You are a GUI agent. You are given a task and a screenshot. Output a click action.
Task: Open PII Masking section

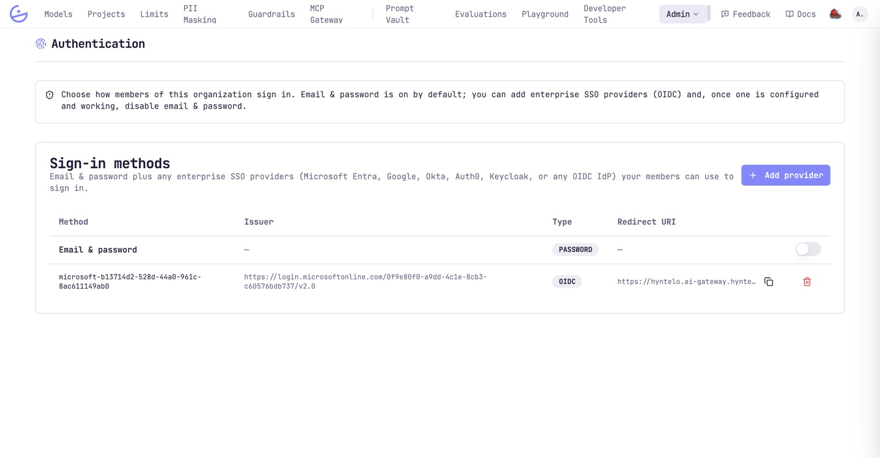pos(200,14)
